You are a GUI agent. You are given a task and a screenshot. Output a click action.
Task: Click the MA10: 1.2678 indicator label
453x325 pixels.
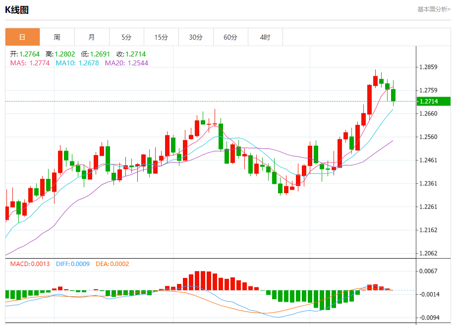(77, 63)
